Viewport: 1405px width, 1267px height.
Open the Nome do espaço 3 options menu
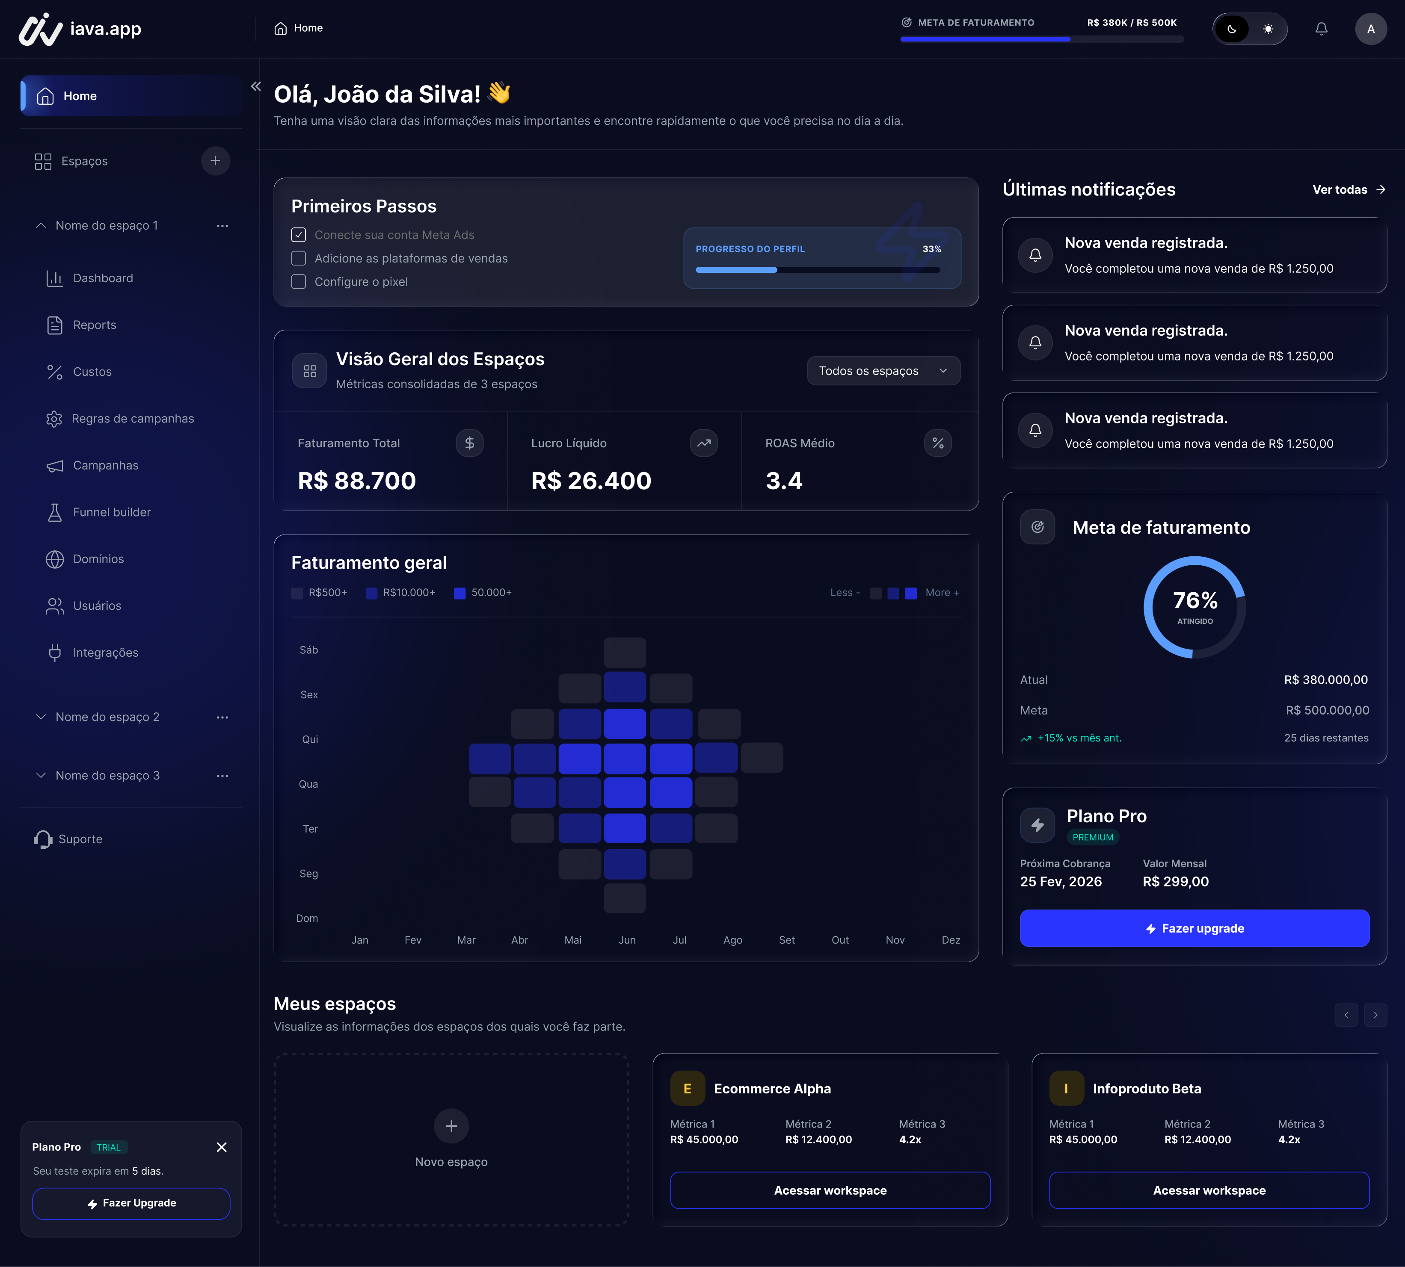[x=222, y=775]
